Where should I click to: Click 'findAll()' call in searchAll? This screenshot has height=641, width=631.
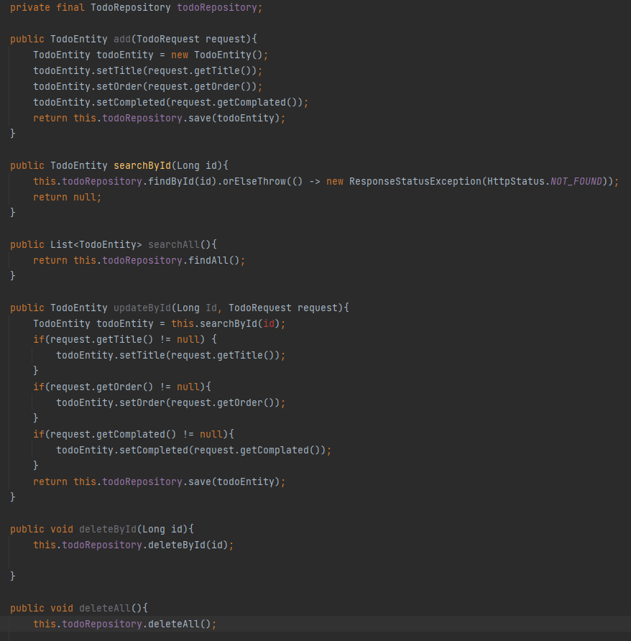[x=214, y=260]
